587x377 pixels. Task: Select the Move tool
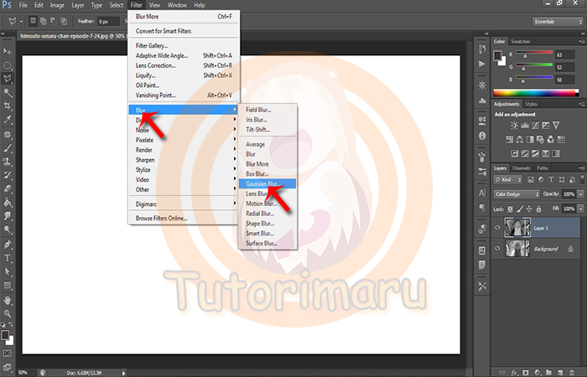pyautogui.click(x=7, y=51)
